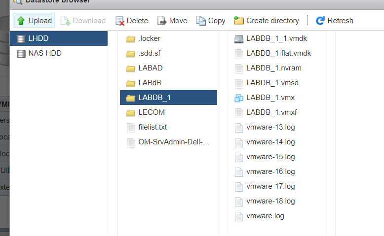
Task: Click the Create directory folder icon
Action: click(238, 20)
